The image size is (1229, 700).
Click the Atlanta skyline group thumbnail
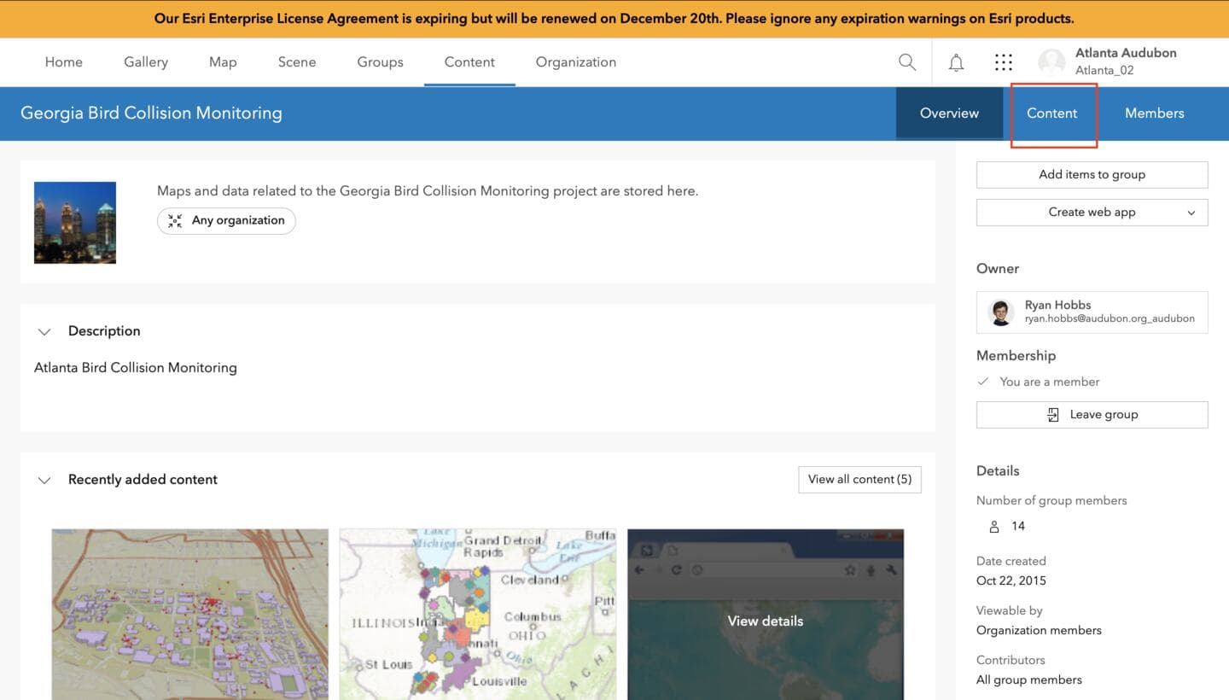pos(75,223)
